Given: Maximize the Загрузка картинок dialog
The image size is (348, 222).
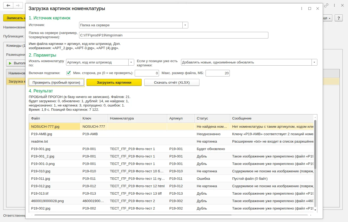Looking at the screenshot, I should (x=310, y=8).
